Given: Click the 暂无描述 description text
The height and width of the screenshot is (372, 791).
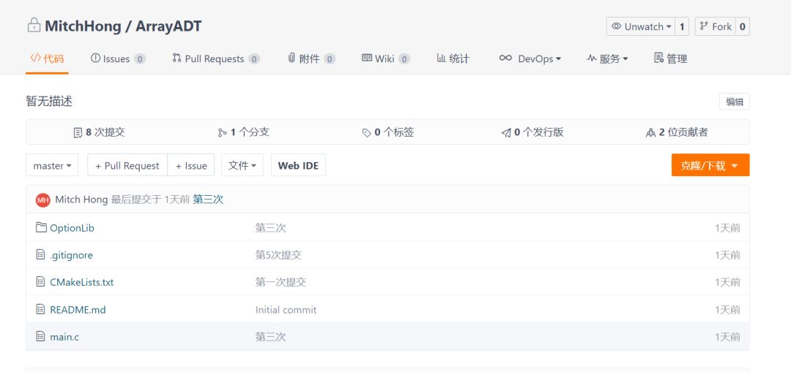Looking at the screenshot, I should click(49, 101).
